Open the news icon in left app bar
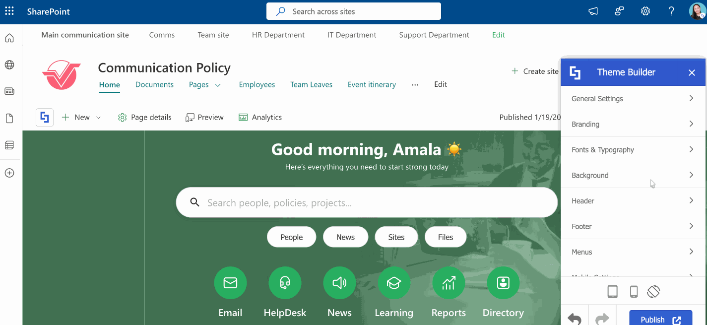 9,92
